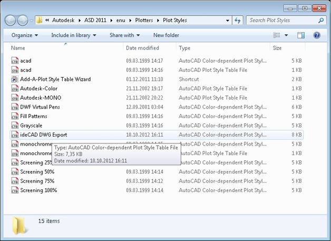Screen dimensions: 331x241
Task: Sort files by the Name column header
Action: pos(18,48)
